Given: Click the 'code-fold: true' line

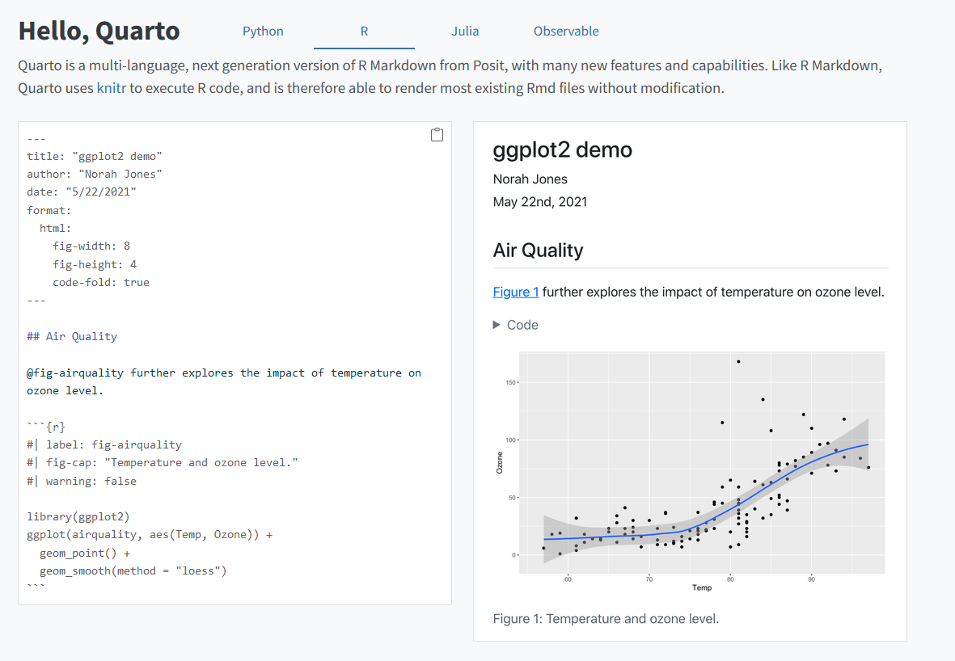Looking at the screenshot, I should 100,282.
